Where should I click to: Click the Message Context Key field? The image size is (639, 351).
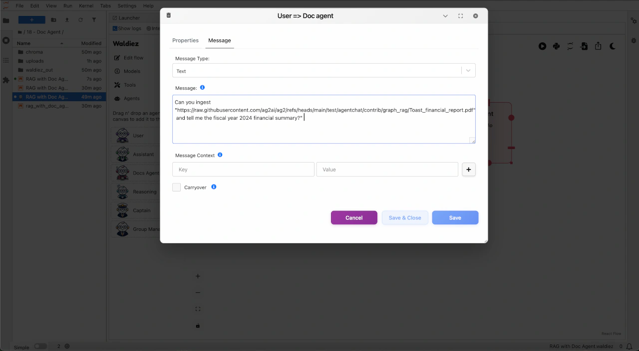243,170
